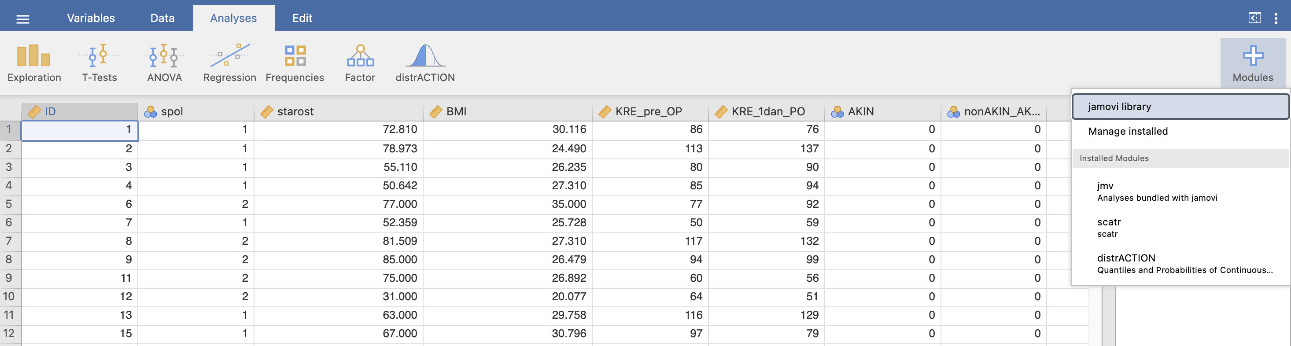Select the BMI column header
The width and height of the screenshot is (1291, 346).
(508, 112)
